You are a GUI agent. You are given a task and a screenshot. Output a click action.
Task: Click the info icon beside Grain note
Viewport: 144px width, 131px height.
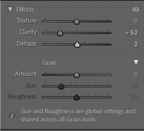point(12,116)
